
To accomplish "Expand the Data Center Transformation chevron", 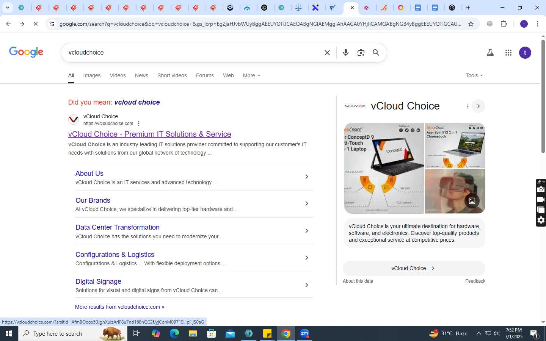I will [307, 231].
